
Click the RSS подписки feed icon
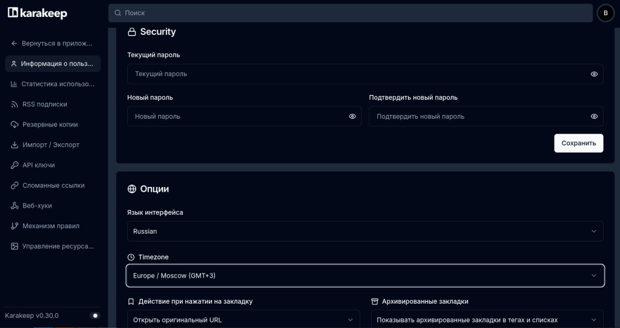tap(15, 104)
